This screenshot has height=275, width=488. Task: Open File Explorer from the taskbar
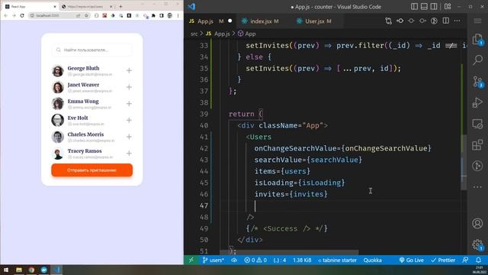point(19,270)
